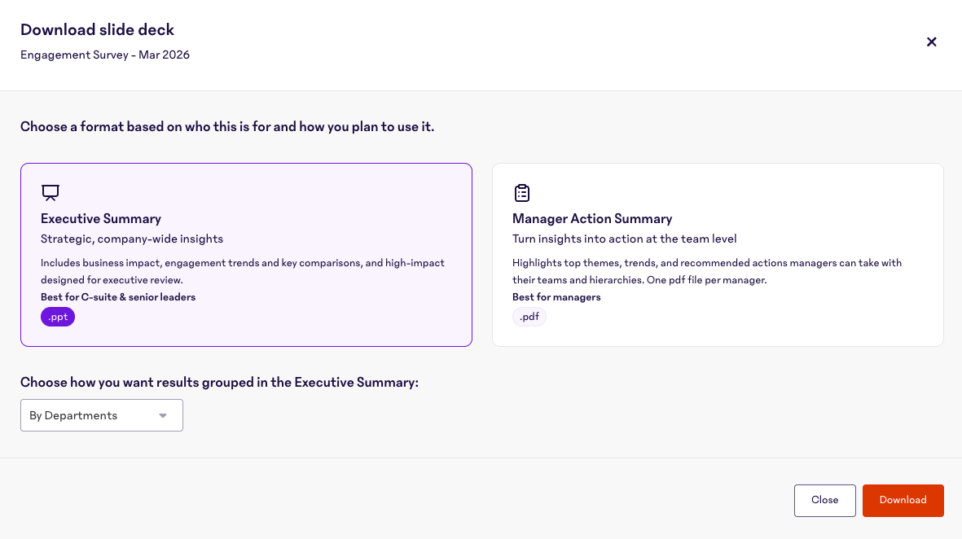Image resolution: width=962 pixels, height=539 pixels.
Task: Choose the Manager Action Summary title
Action: click(x=592, y=218)
